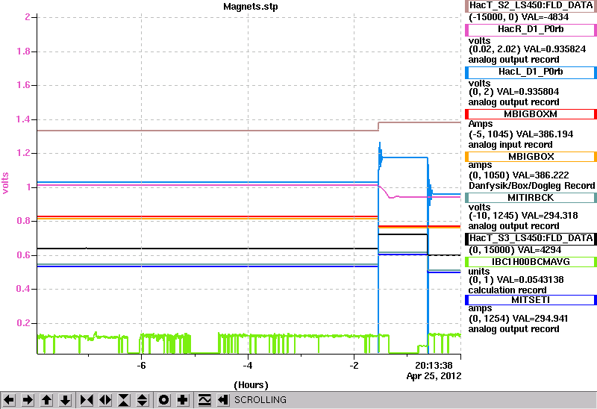This screenshot has height=409, width=597.
Task: Pan the plot right with the right arrow
Action: (28, 400)
